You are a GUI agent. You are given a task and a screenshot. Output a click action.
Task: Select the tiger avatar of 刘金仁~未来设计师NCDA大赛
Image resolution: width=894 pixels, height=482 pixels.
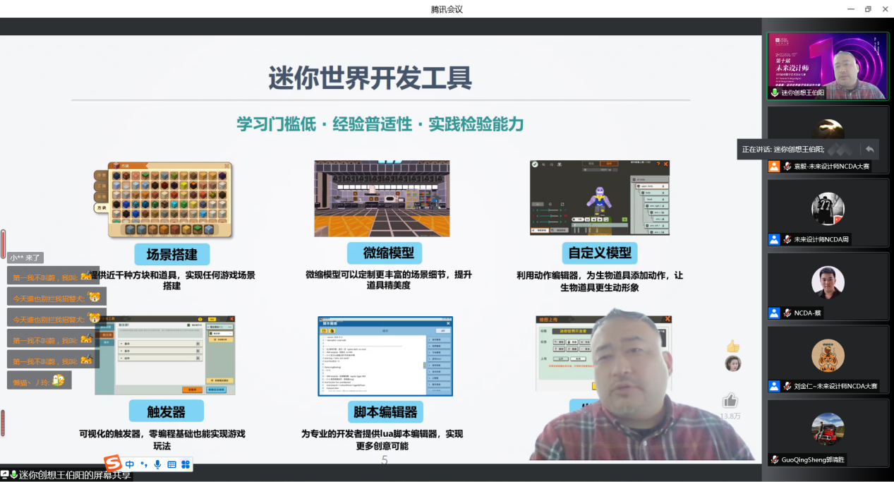pos(828,356)
